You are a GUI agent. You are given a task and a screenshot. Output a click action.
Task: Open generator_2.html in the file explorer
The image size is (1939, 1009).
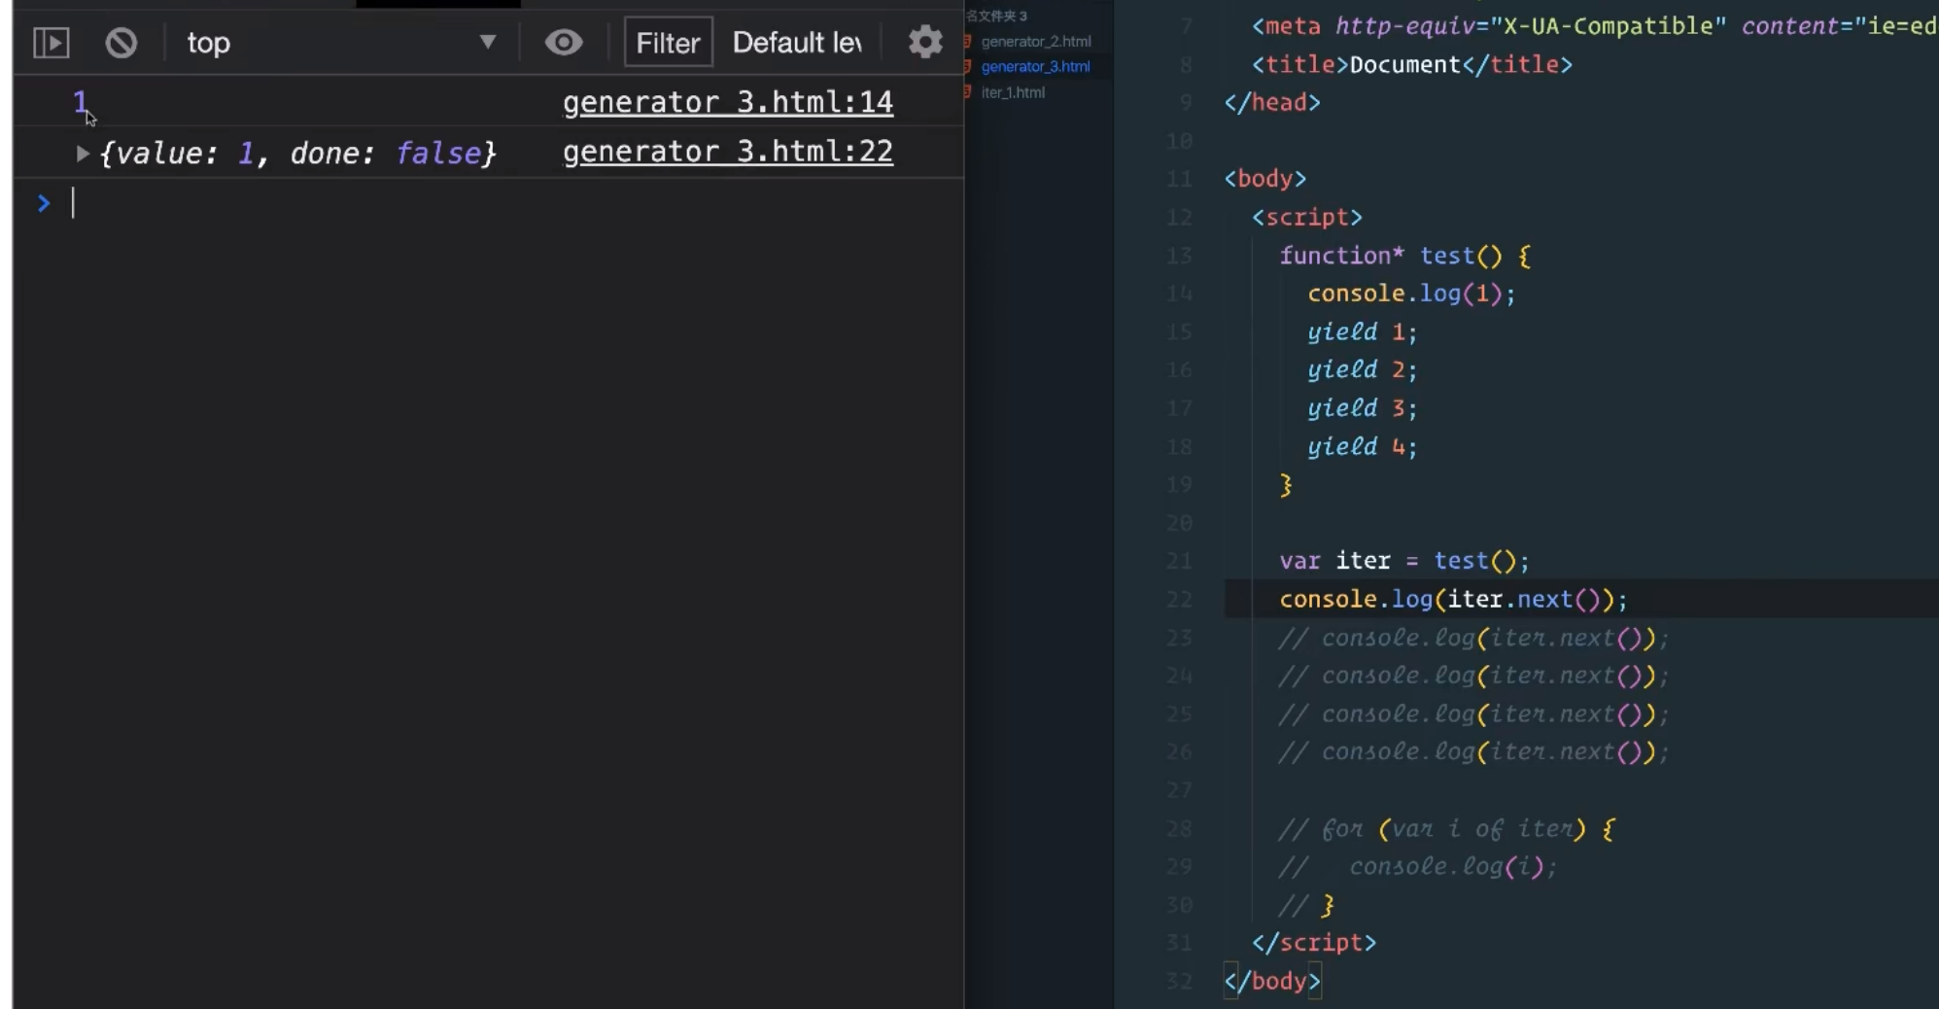pos(1036,42)
